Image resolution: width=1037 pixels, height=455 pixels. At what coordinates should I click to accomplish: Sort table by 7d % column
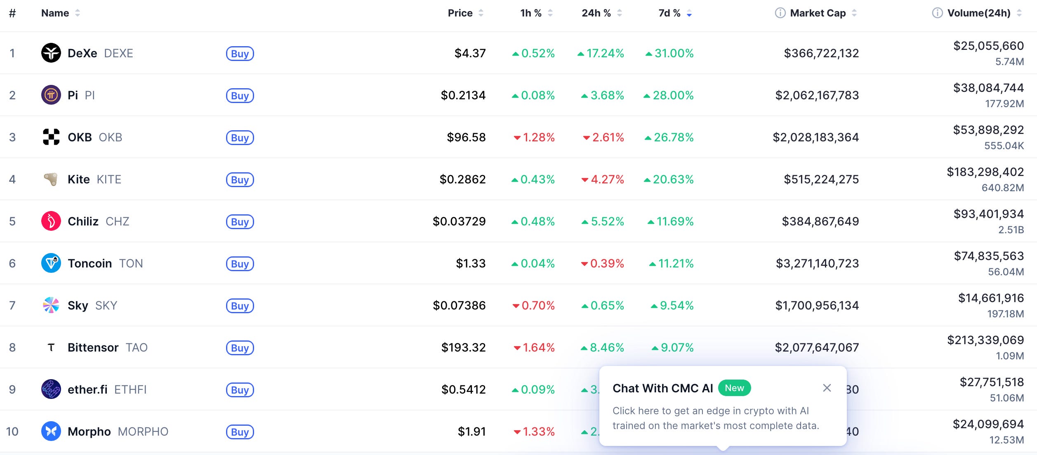675,13
